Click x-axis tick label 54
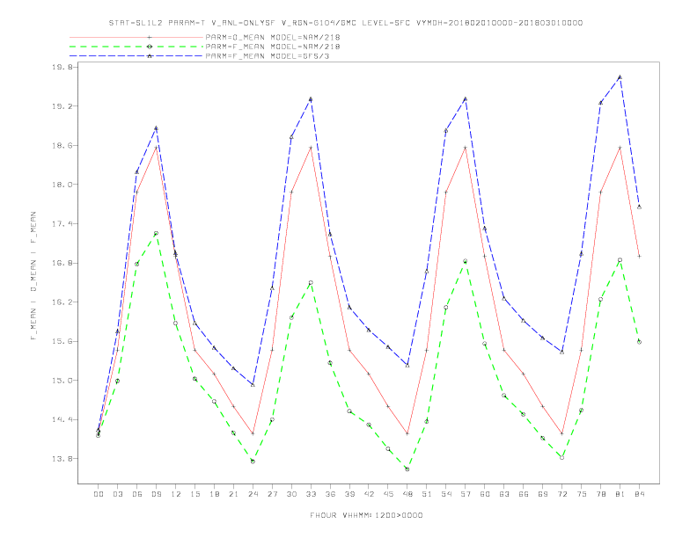Image resolution: width=697 pixels, height=538 pixels. tap(446, 494)
